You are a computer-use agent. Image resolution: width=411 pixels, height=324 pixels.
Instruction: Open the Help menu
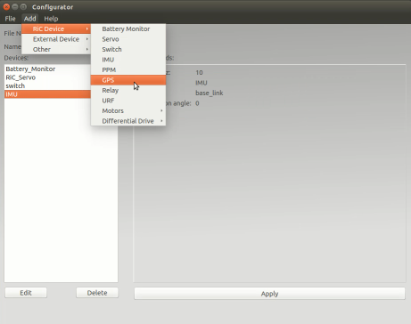click(51, 19)
